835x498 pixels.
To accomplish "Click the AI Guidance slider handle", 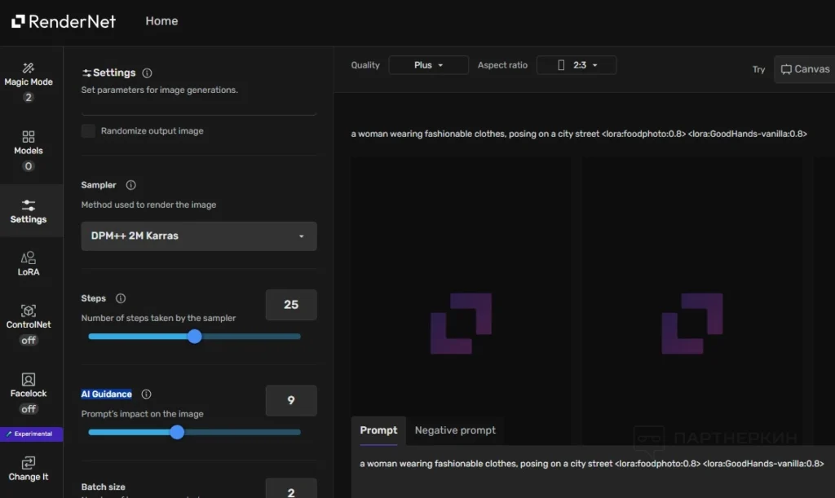I will pyautogui.click(x=177, y=432).
